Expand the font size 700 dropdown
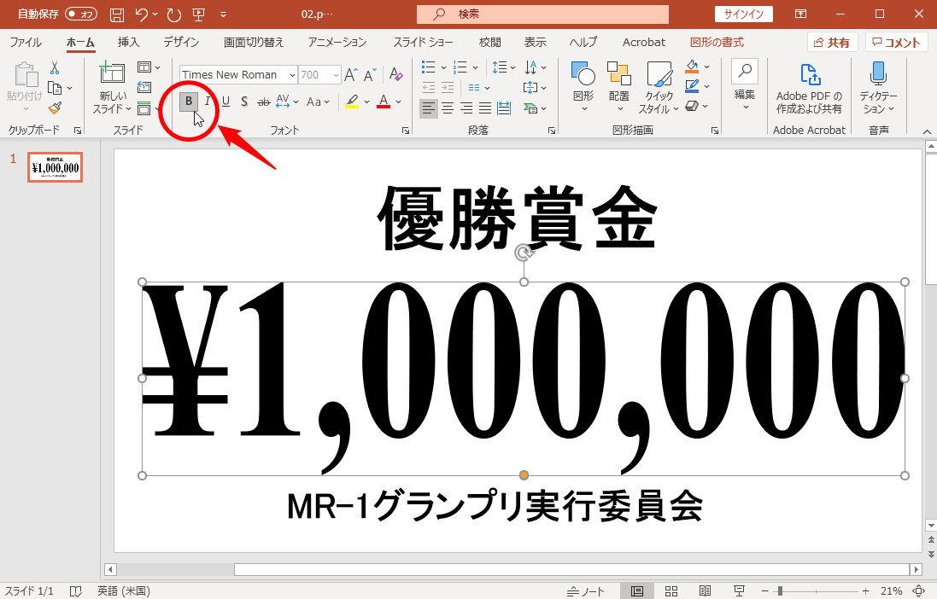The image size is (937, 599). coord(335,75)
